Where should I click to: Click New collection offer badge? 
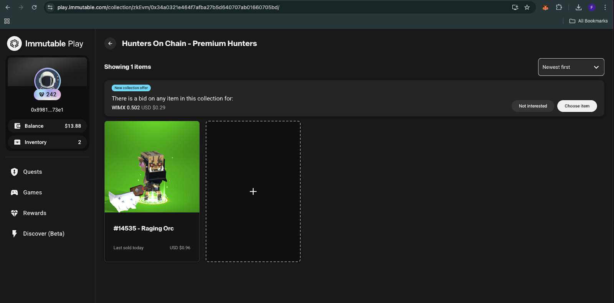click(131, 88)
